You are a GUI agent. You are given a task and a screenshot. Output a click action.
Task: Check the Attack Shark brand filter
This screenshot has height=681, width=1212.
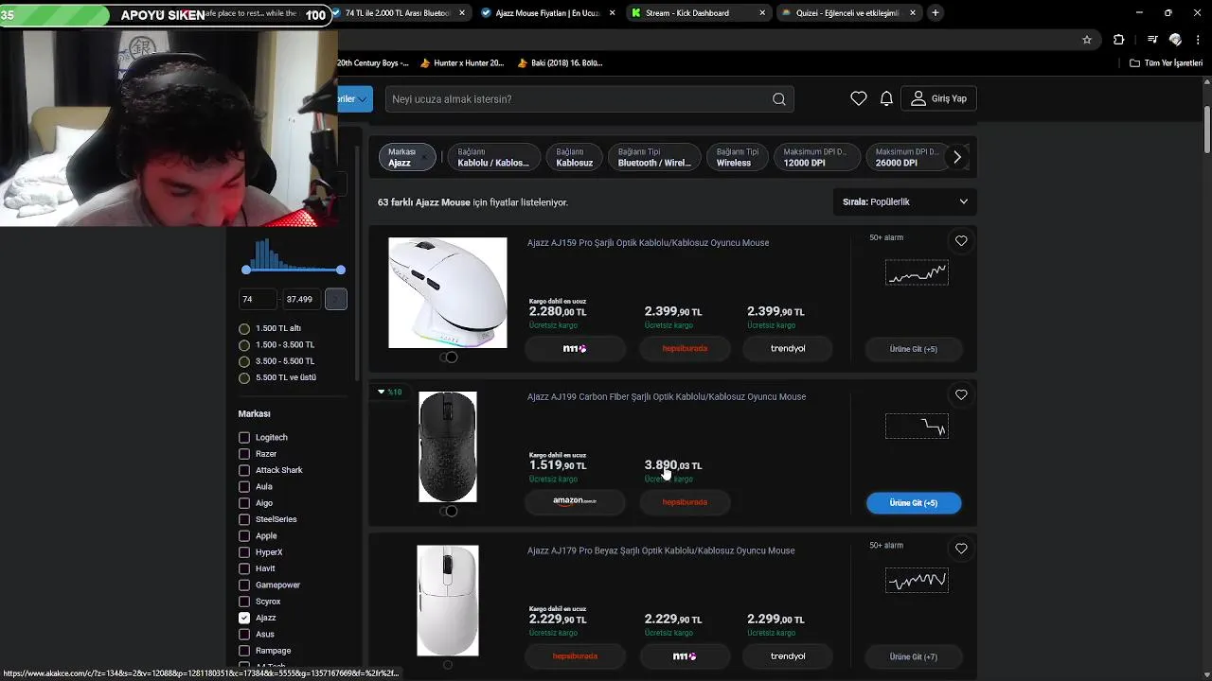pos(244,470)
